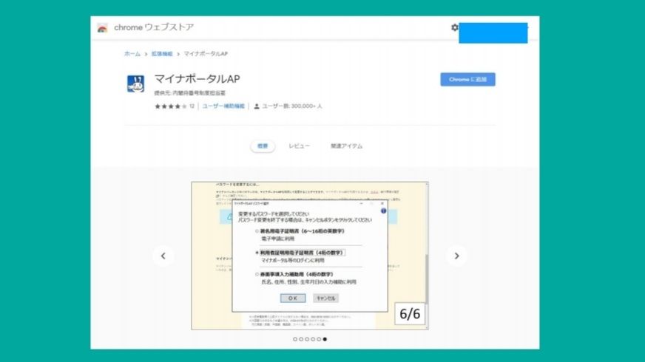Switch to the 概要 tab
The height and width of the screenshot is (362, 645).
(263, 146)
